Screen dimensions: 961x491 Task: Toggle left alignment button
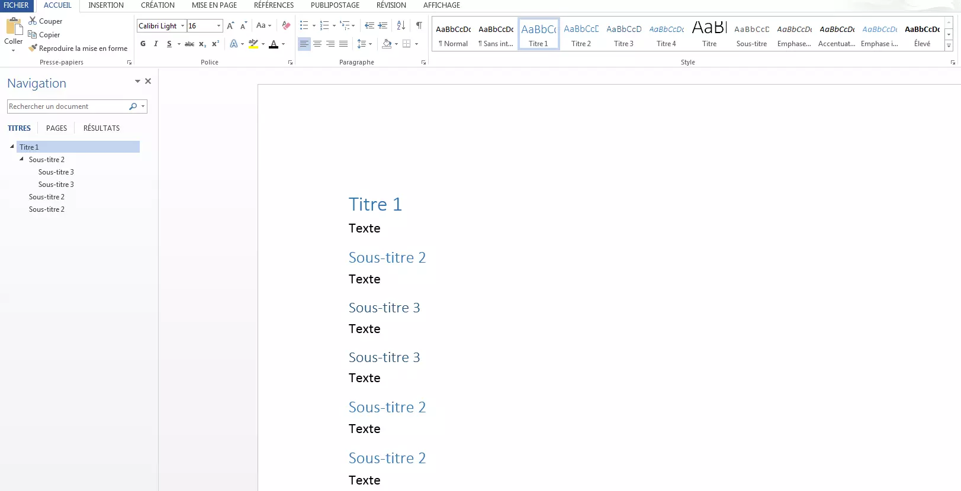pyautogui.click(x=304, y=44)
